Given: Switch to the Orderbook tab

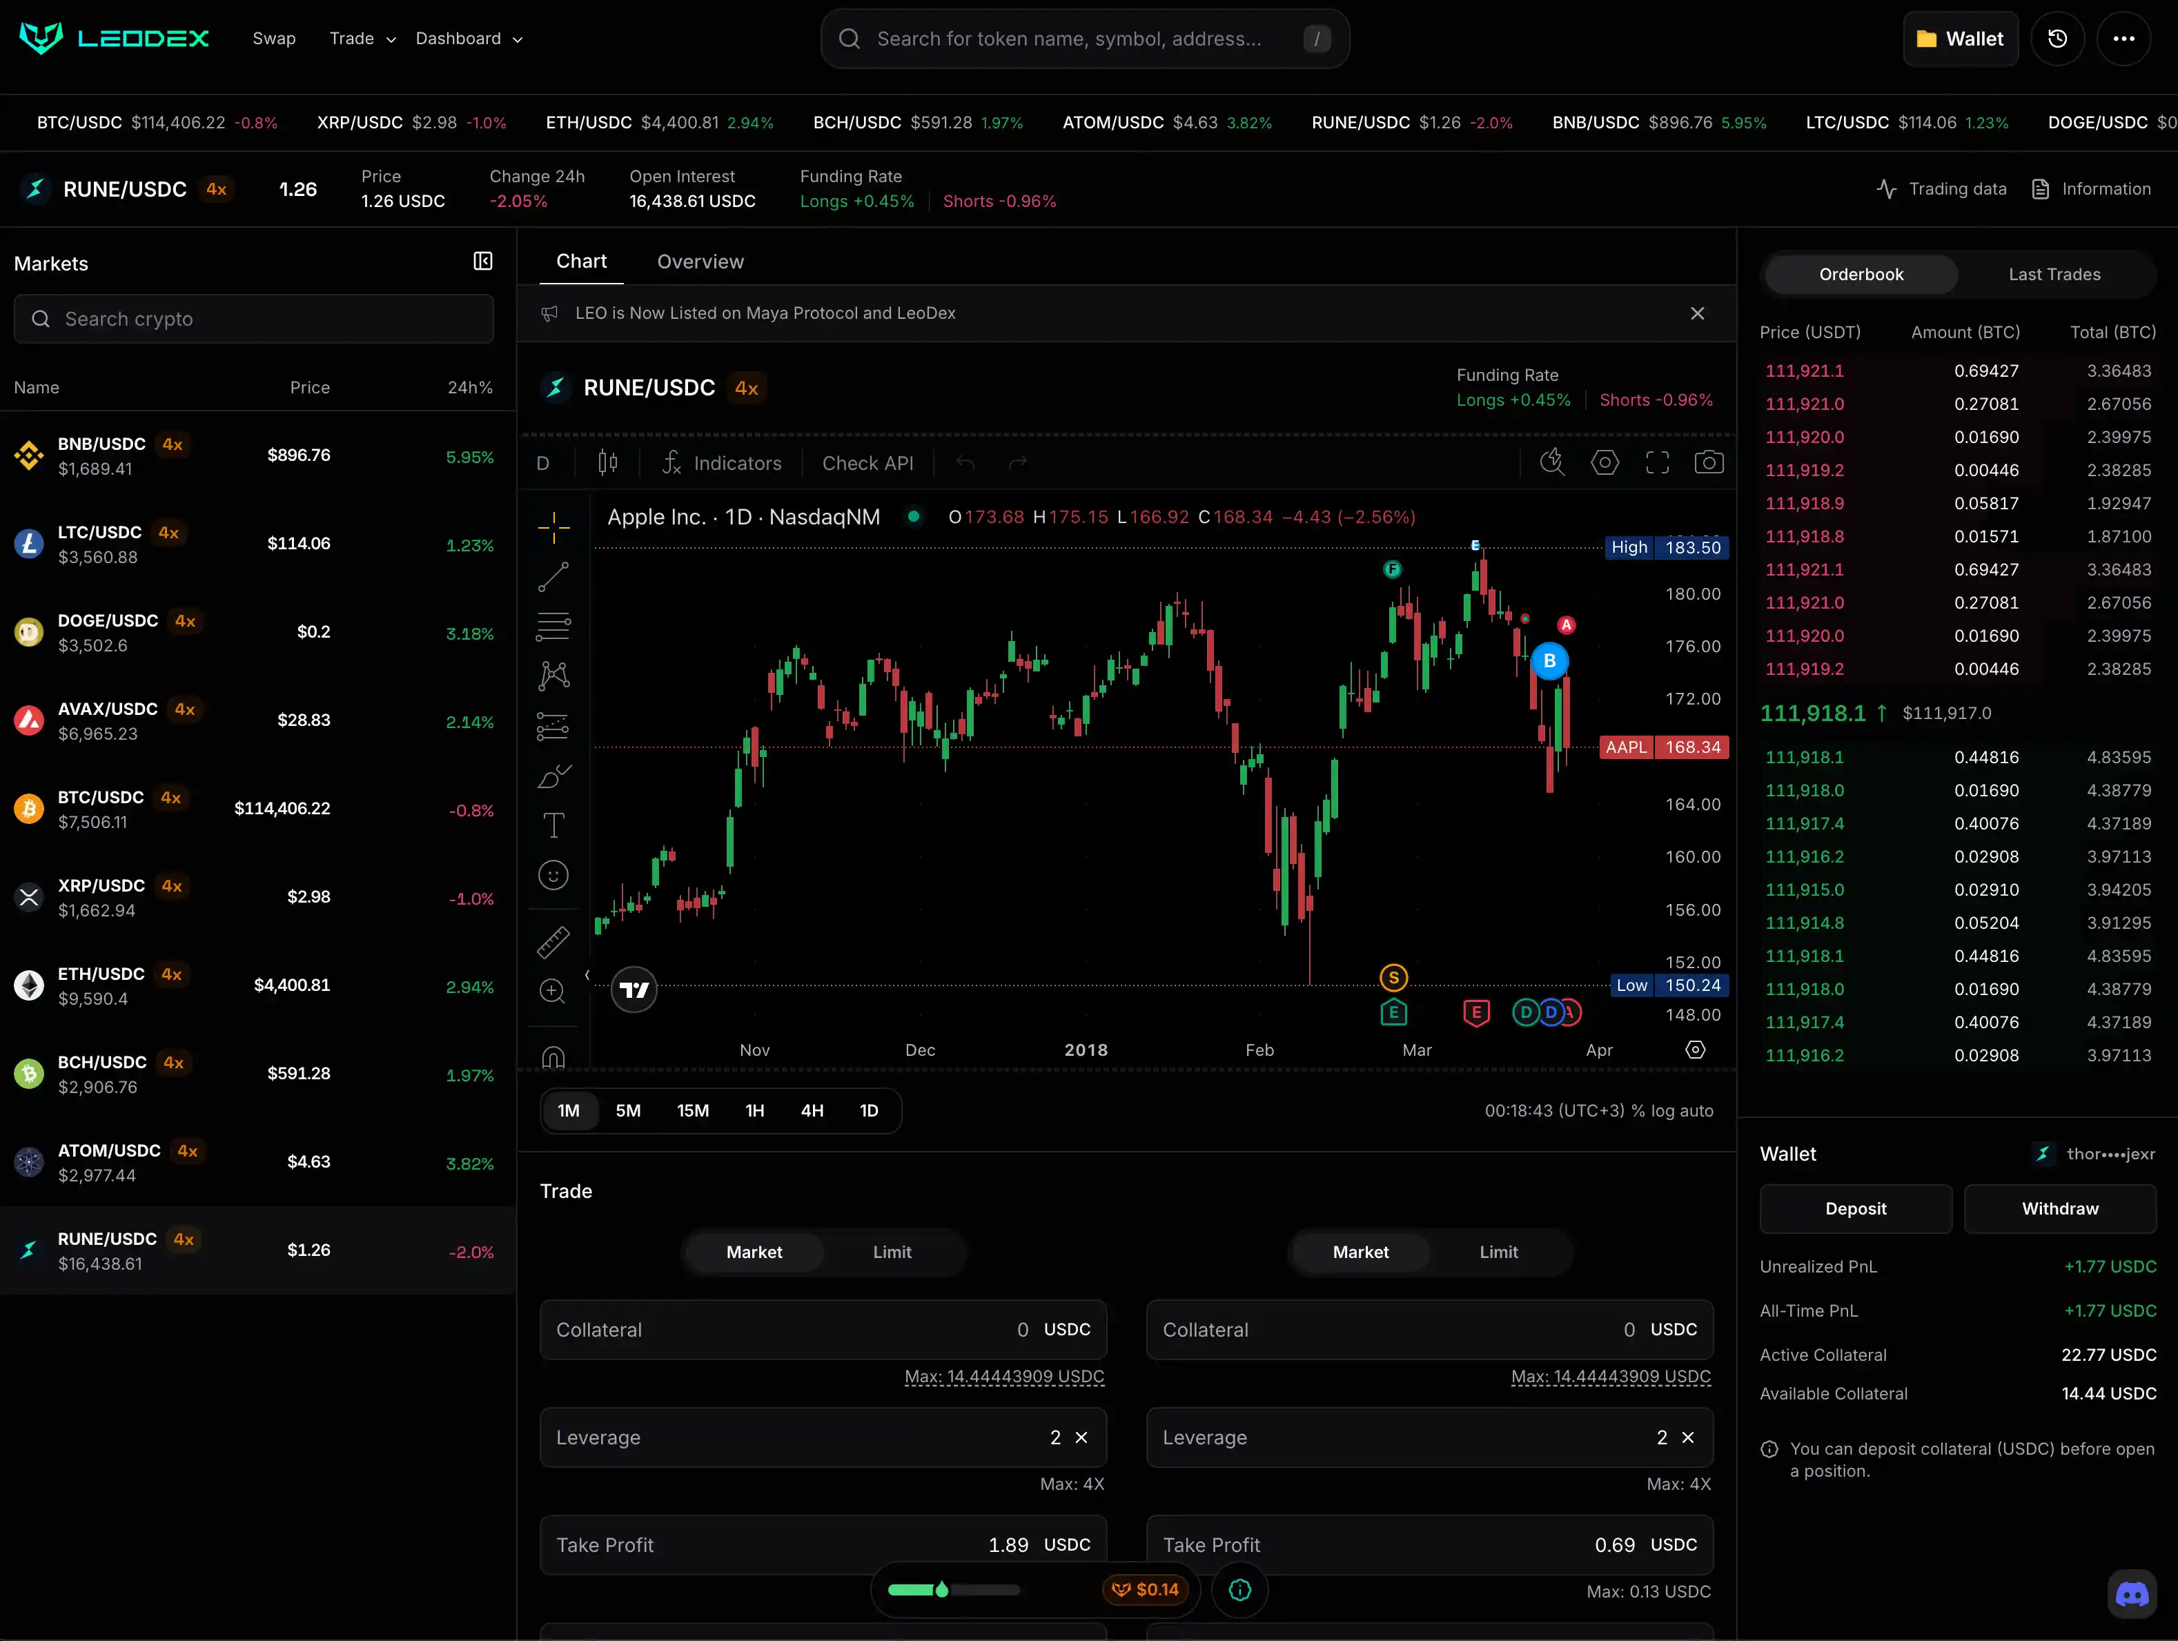Looking at the screenshot, I should point(1861,274).
